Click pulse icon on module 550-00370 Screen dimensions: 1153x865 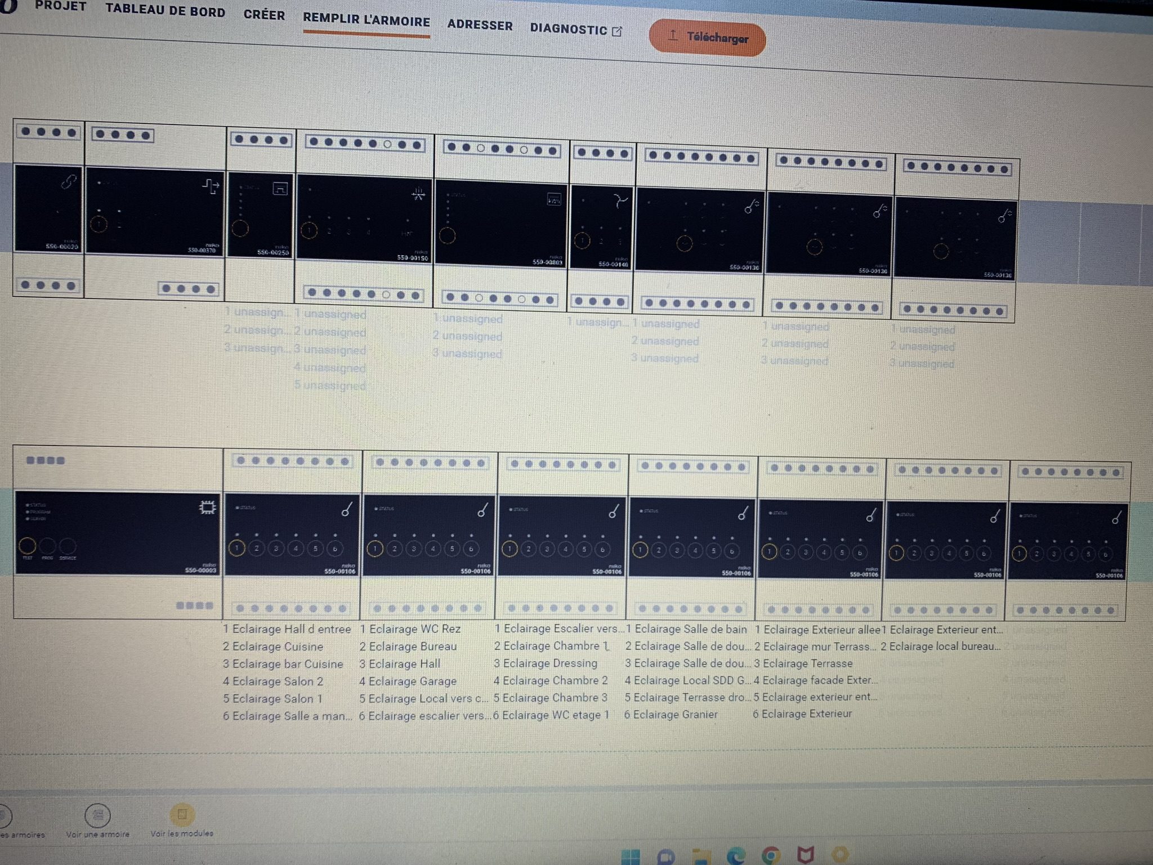tap(211, 187)
